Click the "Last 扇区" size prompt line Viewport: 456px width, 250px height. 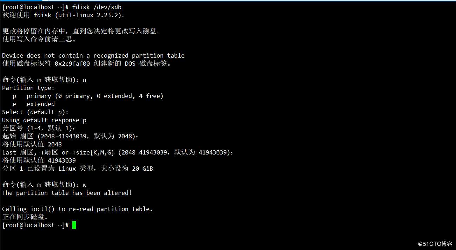point(118,152)
